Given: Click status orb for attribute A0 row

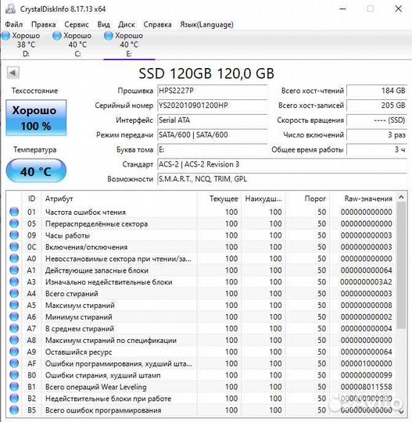Looking at the screenshot, I should click(x=14, y=259).
